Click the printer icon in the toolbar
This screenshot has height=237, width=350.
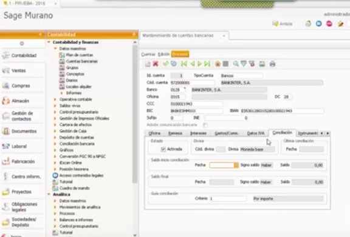tap(272, 64)
